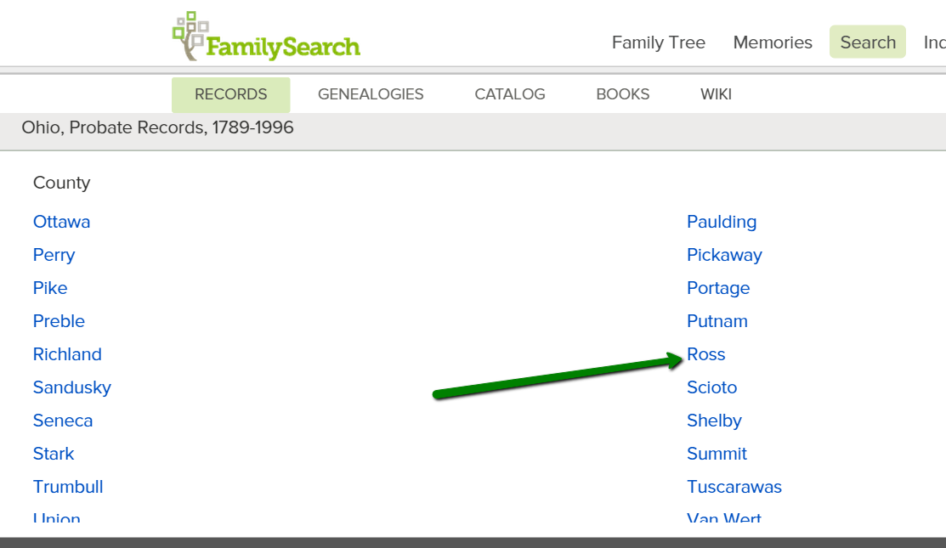The width and height of the screenshot is (946, 548).
Task: Switch to the Genealogies tab
Action: pos(371,94)
